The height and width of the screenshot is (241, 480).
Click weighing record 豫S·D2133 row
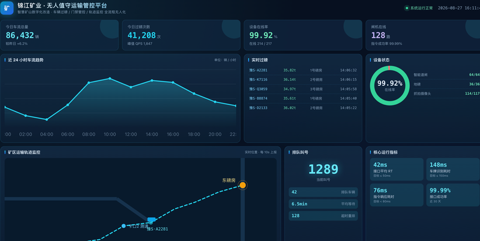point(303,108)
